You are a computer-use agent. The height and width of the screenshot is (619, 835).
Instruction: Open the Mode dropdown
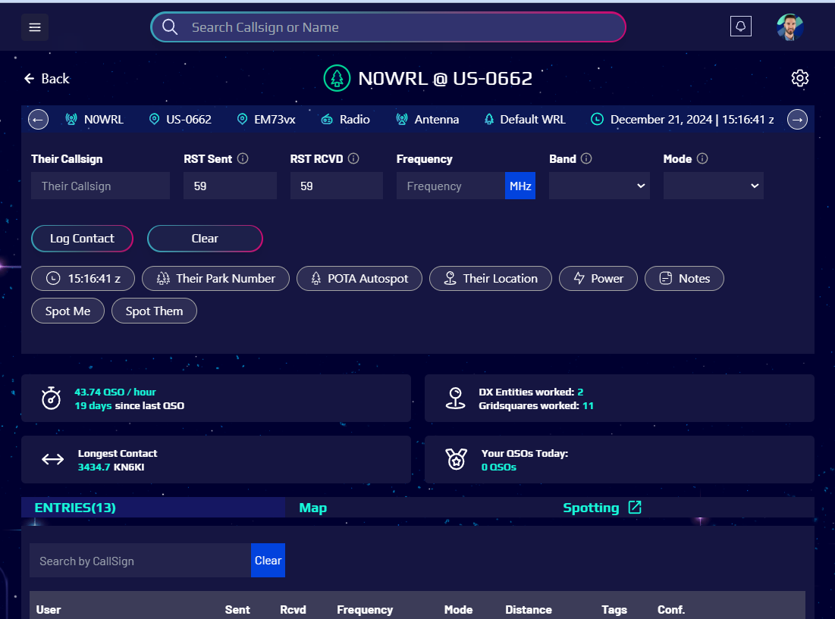click(x=713, y=186)
